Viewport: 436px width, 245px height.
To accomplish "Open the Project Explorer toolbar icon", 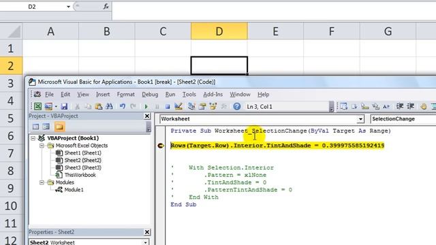I will click(191, 106).
